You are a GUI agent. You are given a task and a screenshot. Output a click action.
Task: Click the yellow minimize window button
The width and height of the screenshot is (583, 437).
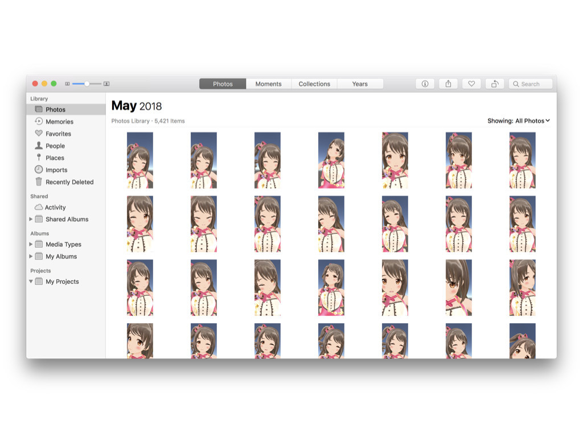pyautogui.click(x=44, y=84)
